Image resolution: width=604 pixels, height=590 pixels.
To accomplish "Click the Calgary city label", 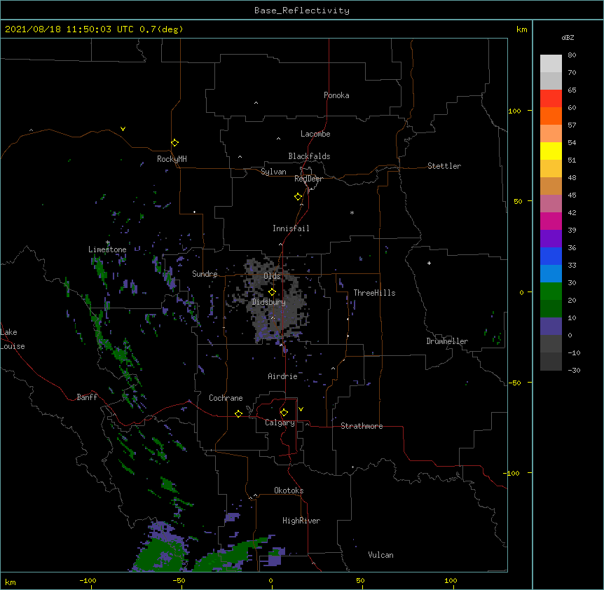I will click(x=280, y=423).
